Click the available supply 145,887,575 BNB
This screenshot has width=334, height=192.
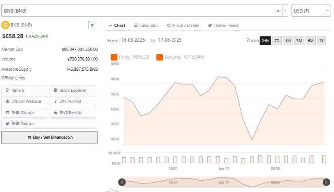(82, 69)
